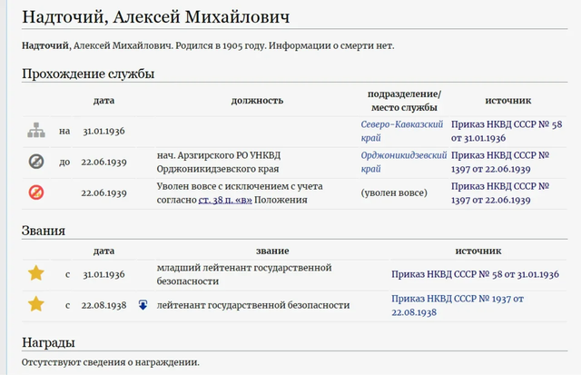Click the blue arrow icon beside лейтенант
This screenshot has height=375, width=581.
coord(143,305)
